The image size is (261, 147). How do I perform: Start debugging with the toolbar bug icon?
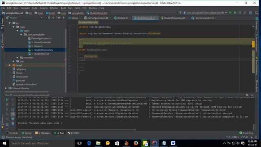click(235, 13)
